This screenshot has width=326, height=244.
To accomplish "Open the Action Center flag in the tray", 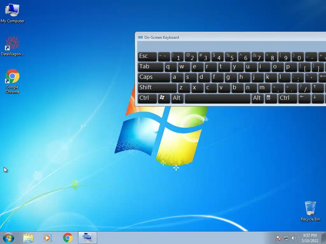I will [278, 238].
